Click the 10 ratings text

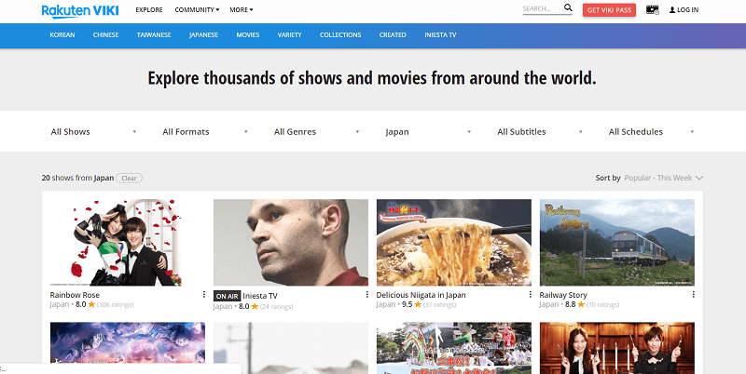point(602,305)
